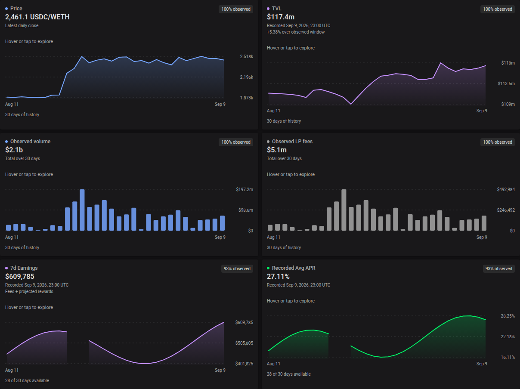Click the +5.38% over observed window text

(296, 32)
